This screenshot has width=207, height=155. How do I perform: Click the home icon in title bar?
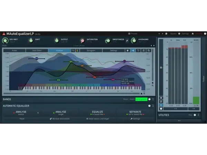click(x=193, y=34)
